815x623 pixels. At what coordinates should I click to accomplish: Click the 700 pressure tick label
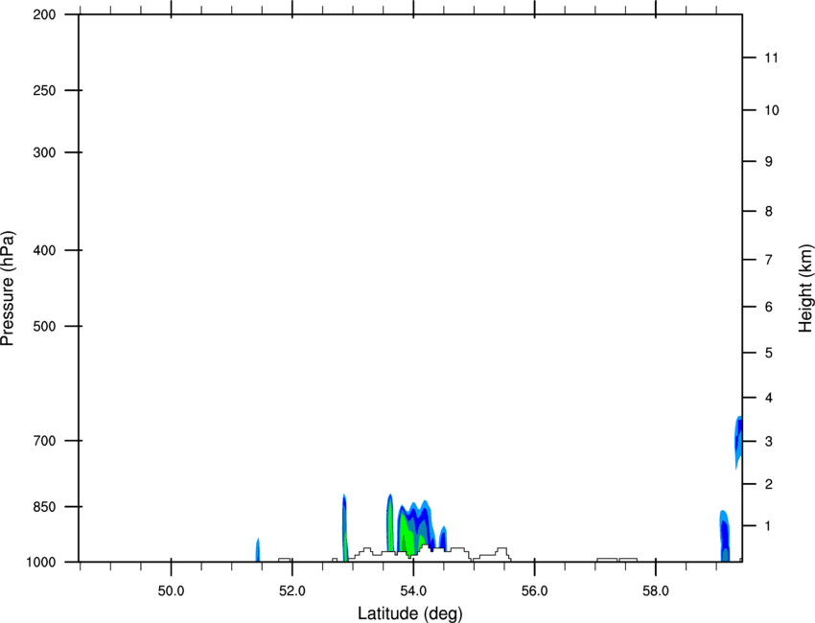44,441
